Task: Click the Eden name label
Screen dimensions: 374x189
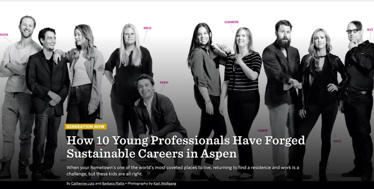Action: [64, 160]
